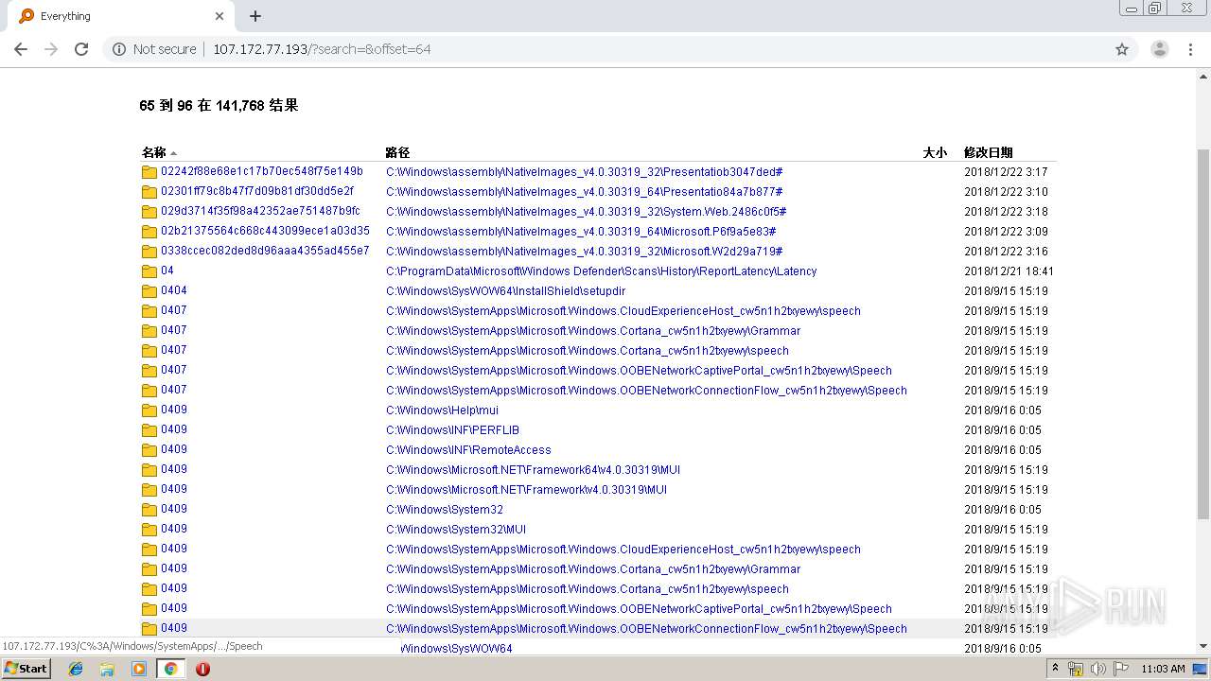The height and width of the screenshot is (681, 1211).
Task: Close the Everything tab
Action: point(219,16)
